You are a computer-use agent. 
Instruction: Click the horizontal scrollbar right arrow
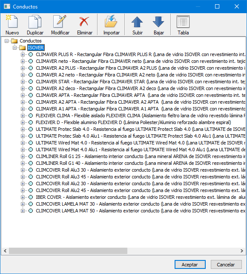point(242,251)
